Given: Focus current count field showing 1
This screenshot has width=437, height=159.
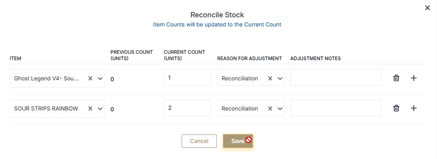Looking at the screenshot, I should coord(188,78).
